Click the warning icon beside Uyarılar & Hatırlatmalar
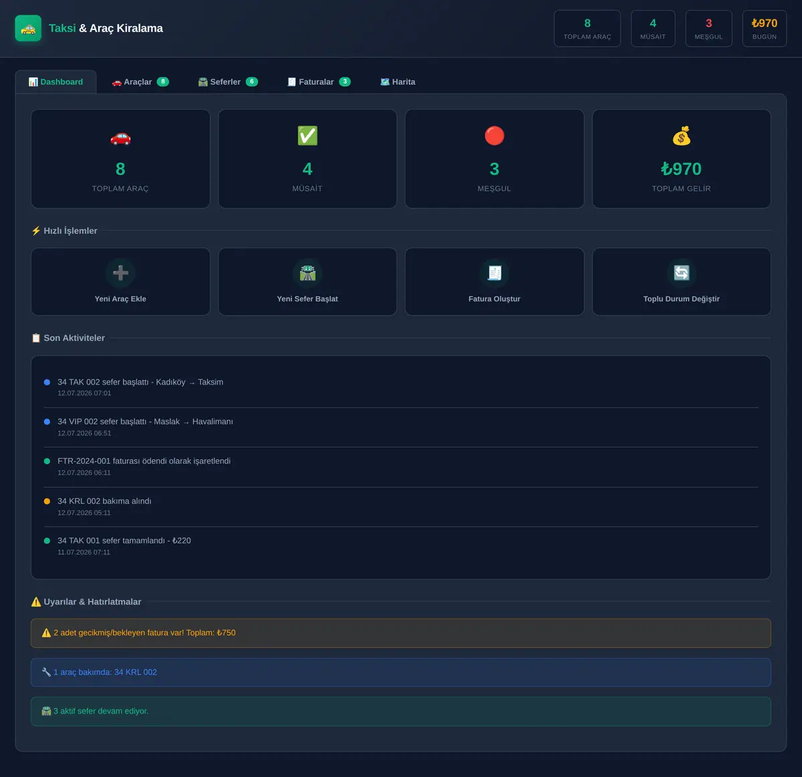 (x=36, y=602)
